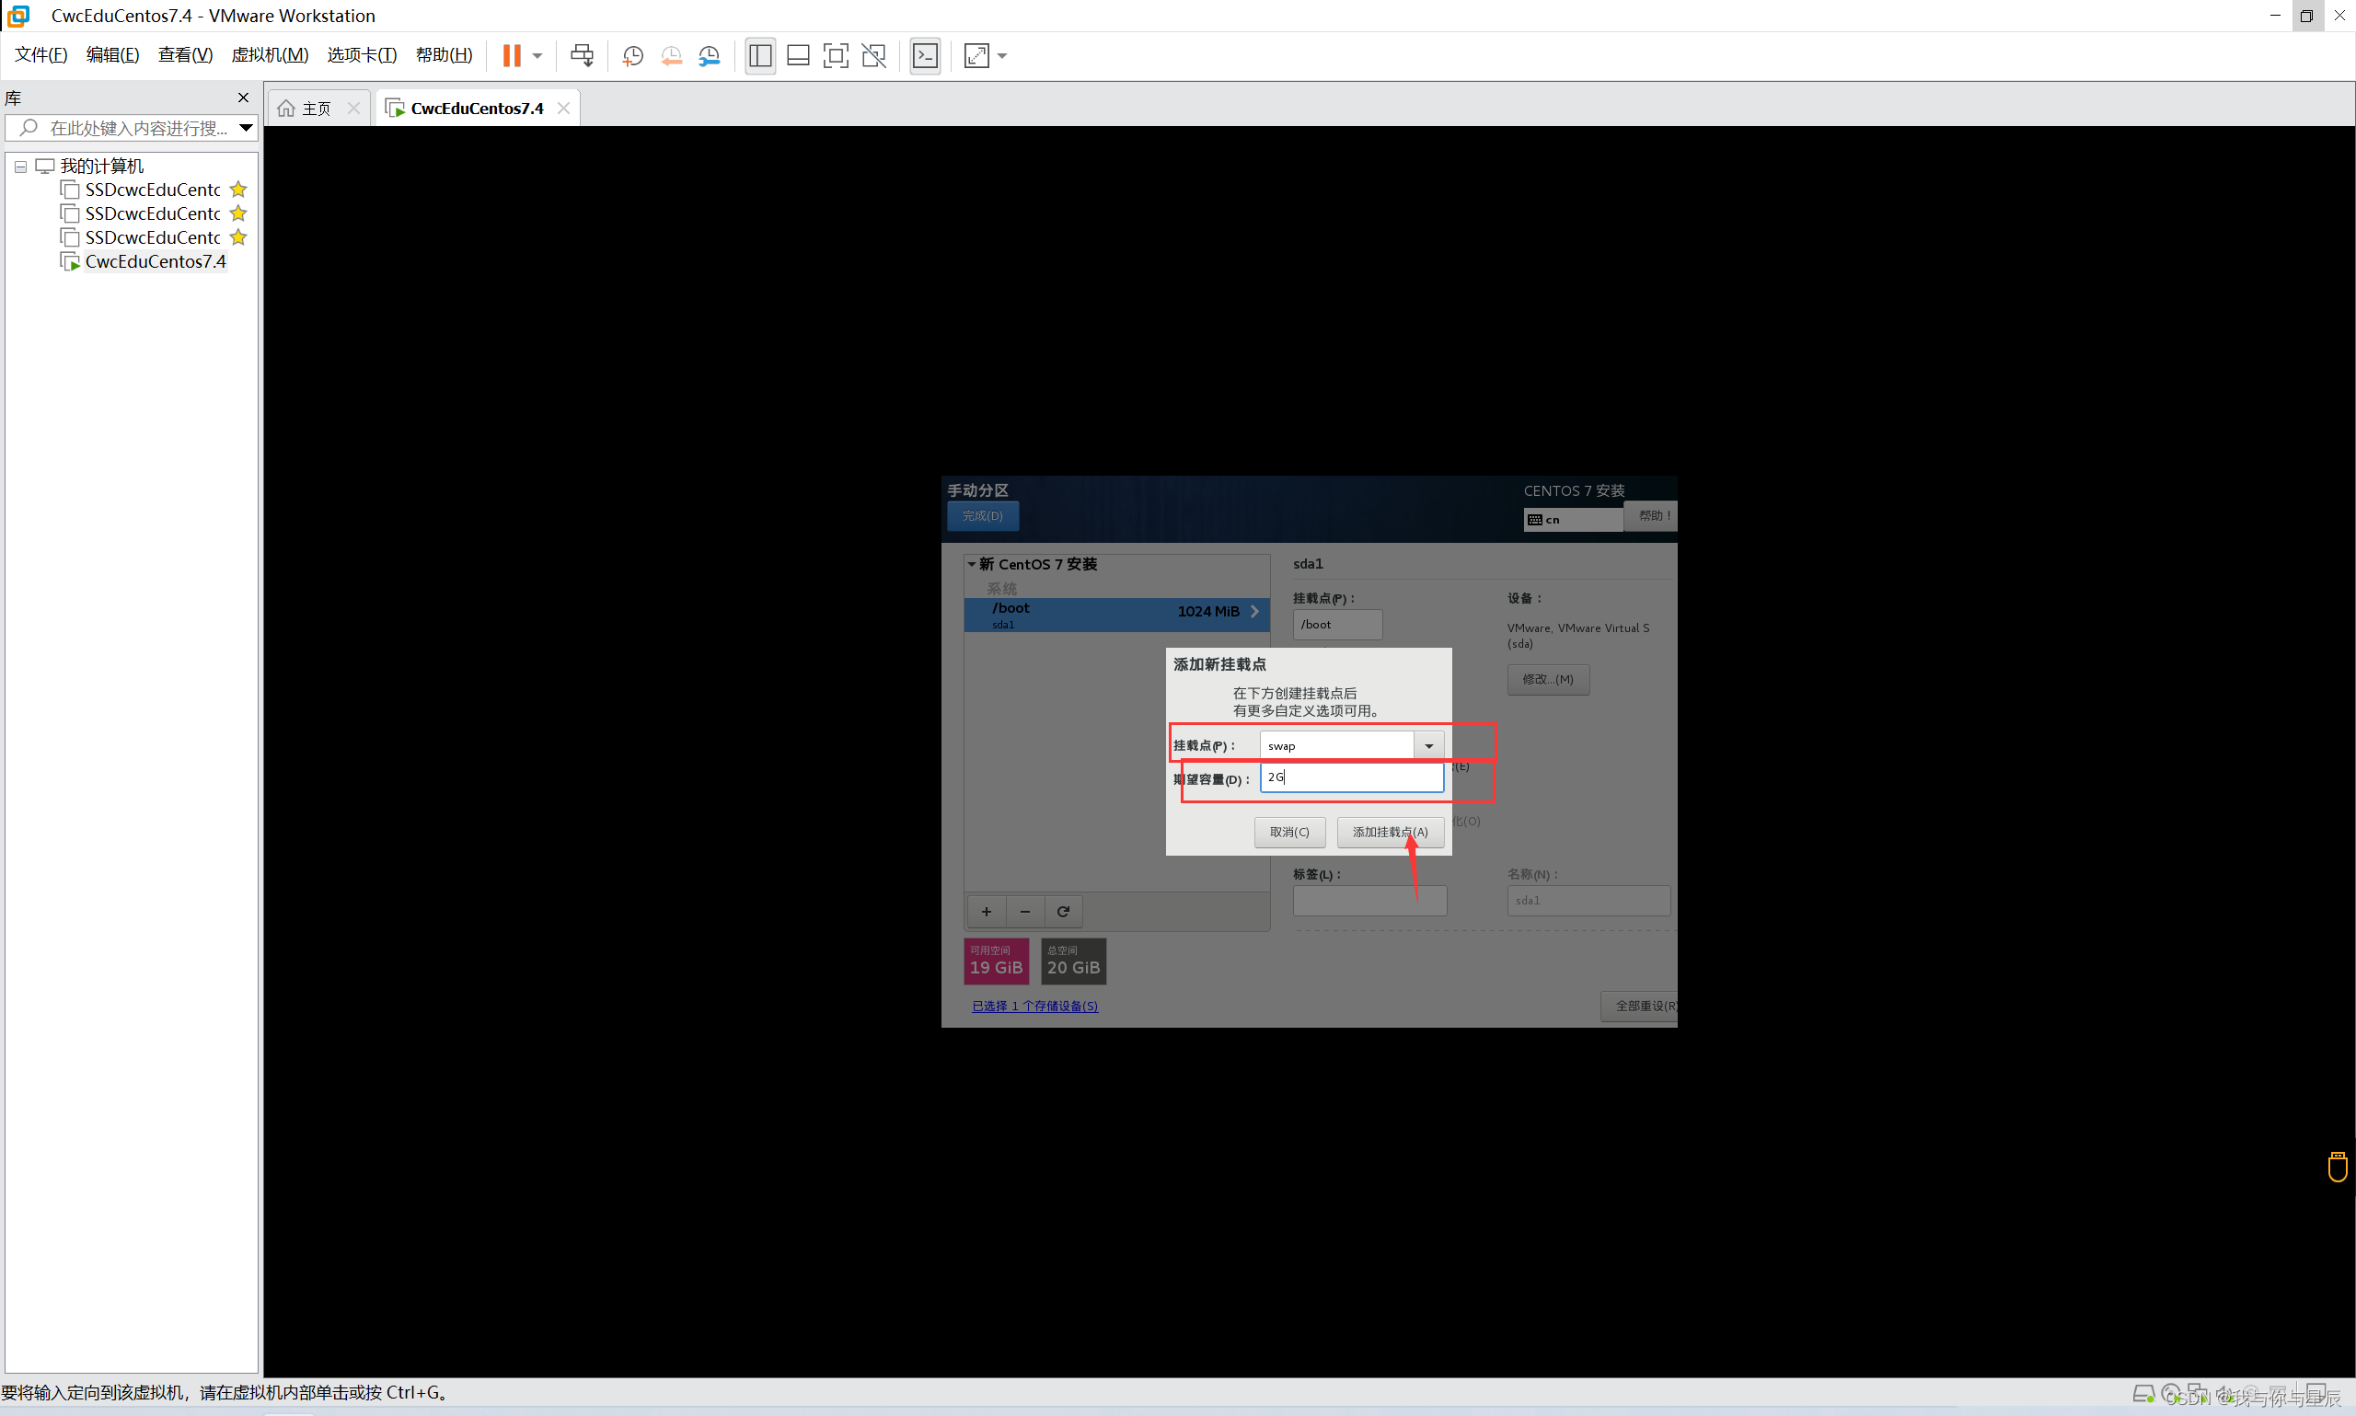Toggle the library sidebar panel view
2356x1416 pixels.
(759, 55)
